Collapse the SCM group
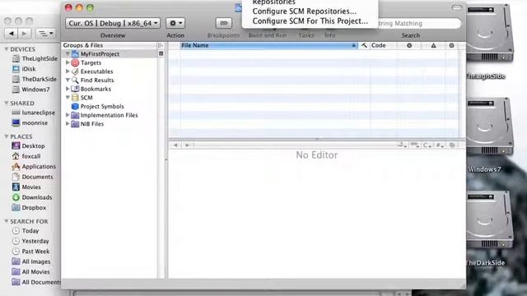The image size is (527, 296). 68,97
